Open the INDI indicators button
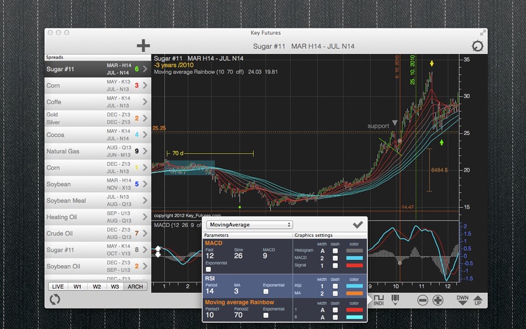Screen dimensions: 526x329 379,300
